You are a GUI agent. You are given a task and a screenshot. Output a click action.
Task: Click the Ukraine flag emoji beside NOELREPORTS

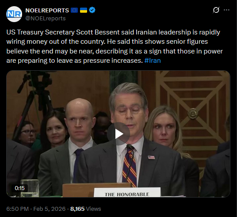click(84, 10)
